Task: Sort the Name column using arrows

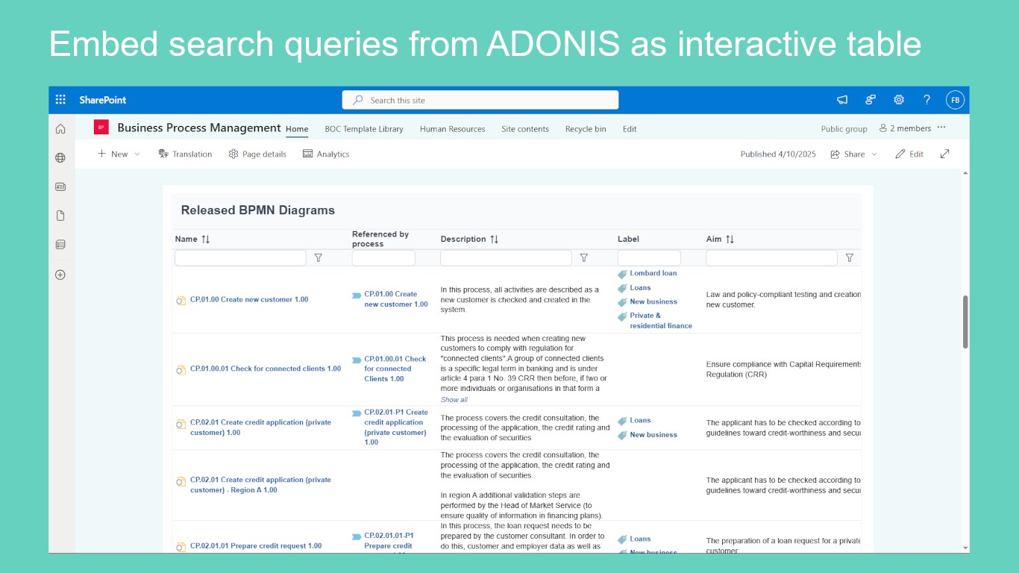Action: click(x=206, y=239)
